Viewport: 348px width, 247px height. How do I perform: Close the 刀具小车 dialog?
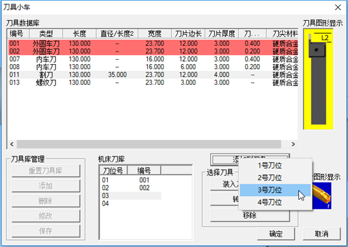(338, 8)
